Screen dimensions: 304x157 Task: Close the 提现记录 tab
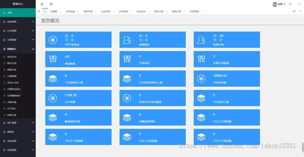[185, 12]
